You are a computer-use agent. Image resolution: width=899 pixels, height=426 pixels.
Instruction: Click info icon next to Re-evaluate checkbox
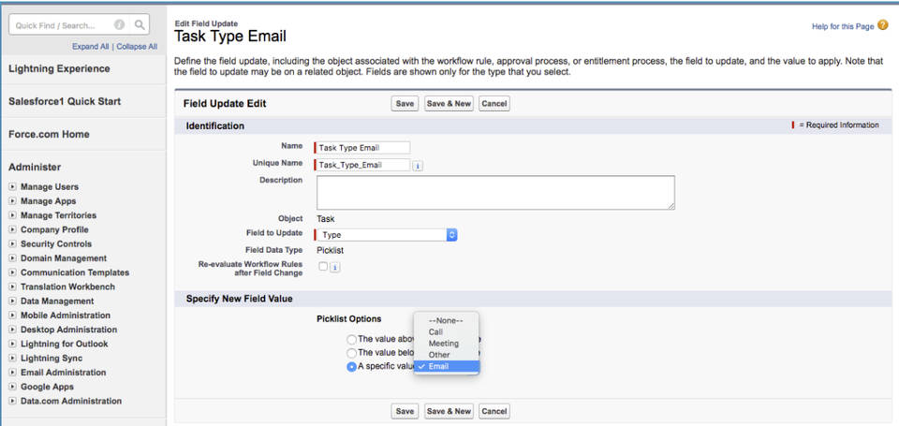334,267
